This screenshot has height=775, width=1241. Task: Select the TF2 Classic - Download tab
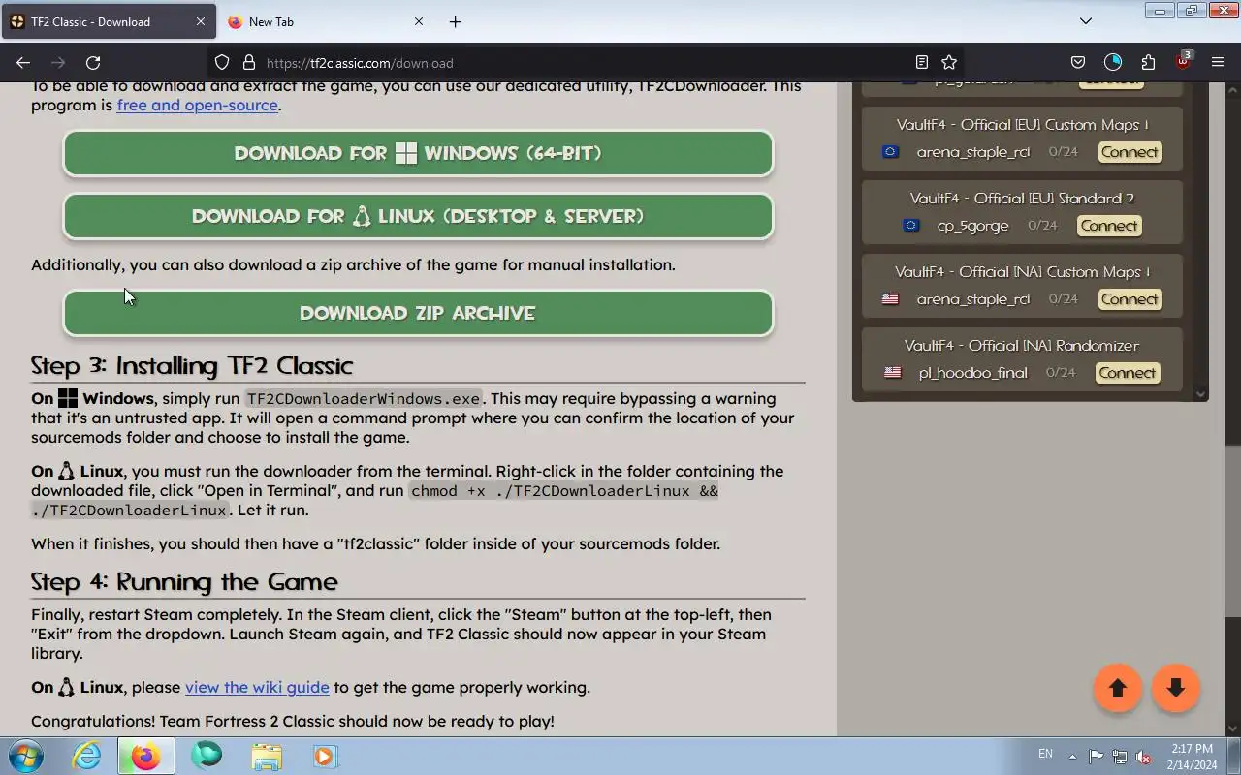108,21
